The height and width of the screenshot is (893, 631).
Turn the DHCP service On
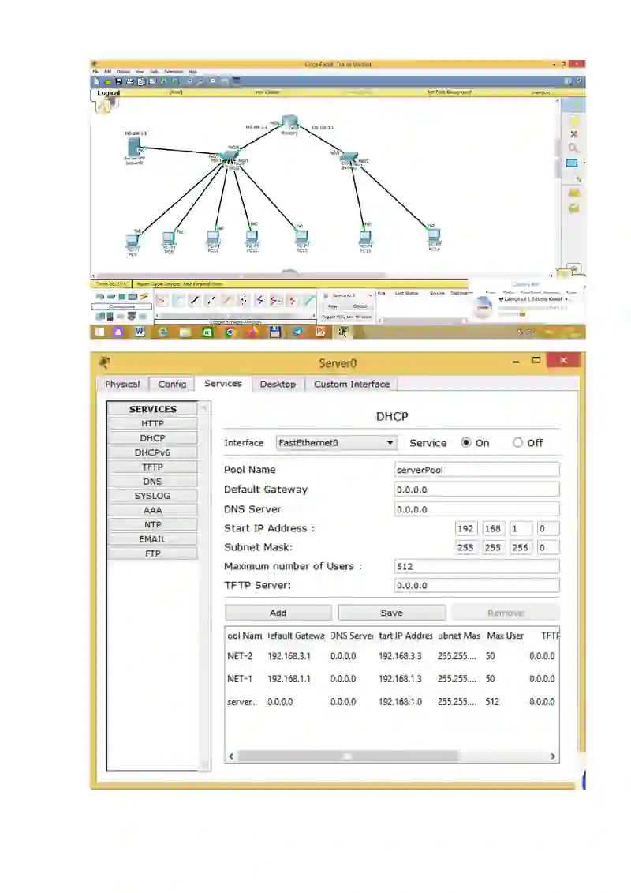pyautogui.click(x=467, y=442)
